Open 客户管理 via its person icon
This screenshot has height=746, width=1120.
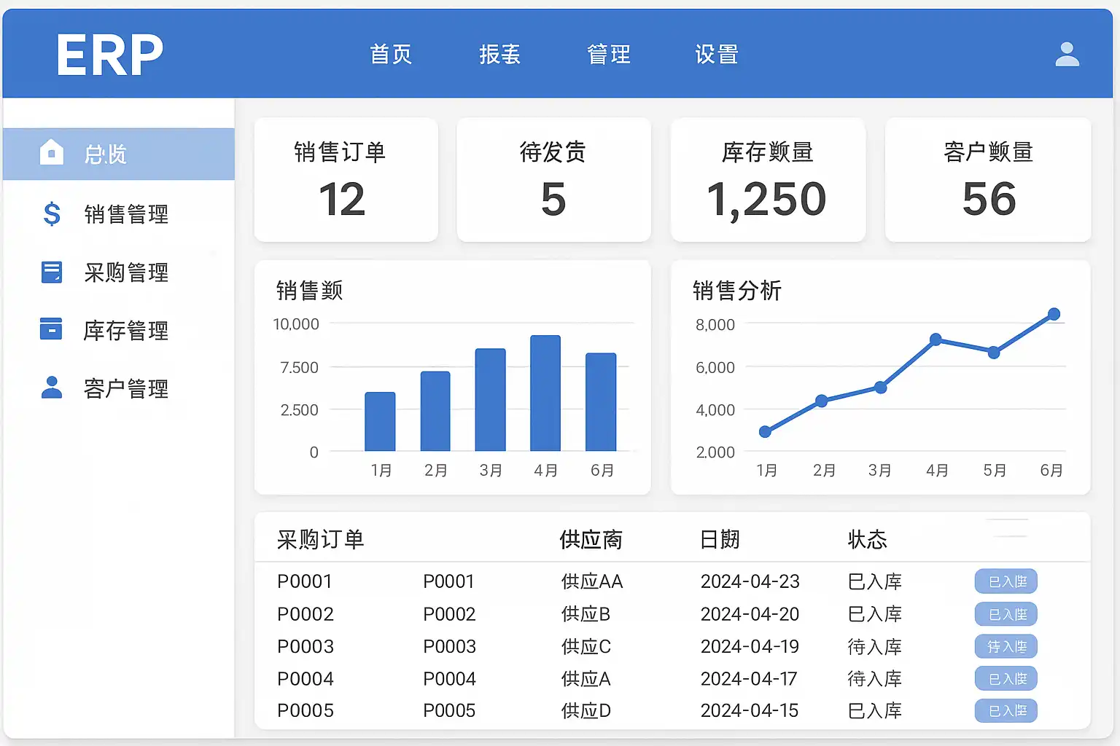coord(52,388)
